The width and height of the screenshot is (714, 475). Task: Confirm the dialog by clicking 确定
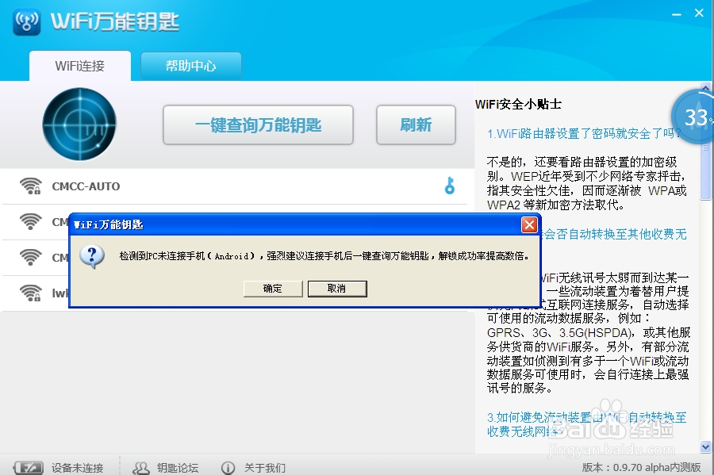272,289
